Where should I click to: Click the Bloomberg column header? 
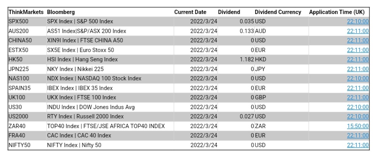(61, 12)
